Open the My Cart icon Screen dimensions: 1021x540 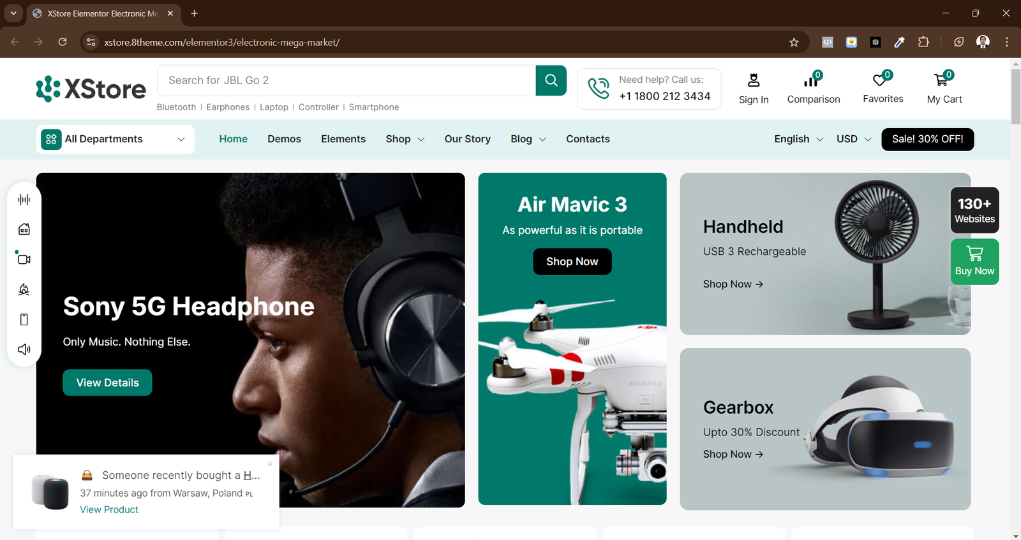pos(941,80)
